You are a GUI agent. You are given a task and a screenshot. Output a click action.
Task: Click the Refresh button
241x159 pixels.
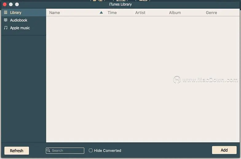coord(17,151)
